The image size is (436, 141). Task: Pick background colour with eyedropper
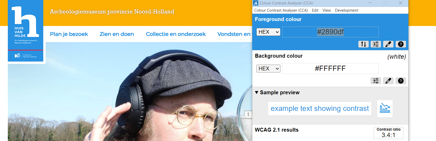point(388,81)
